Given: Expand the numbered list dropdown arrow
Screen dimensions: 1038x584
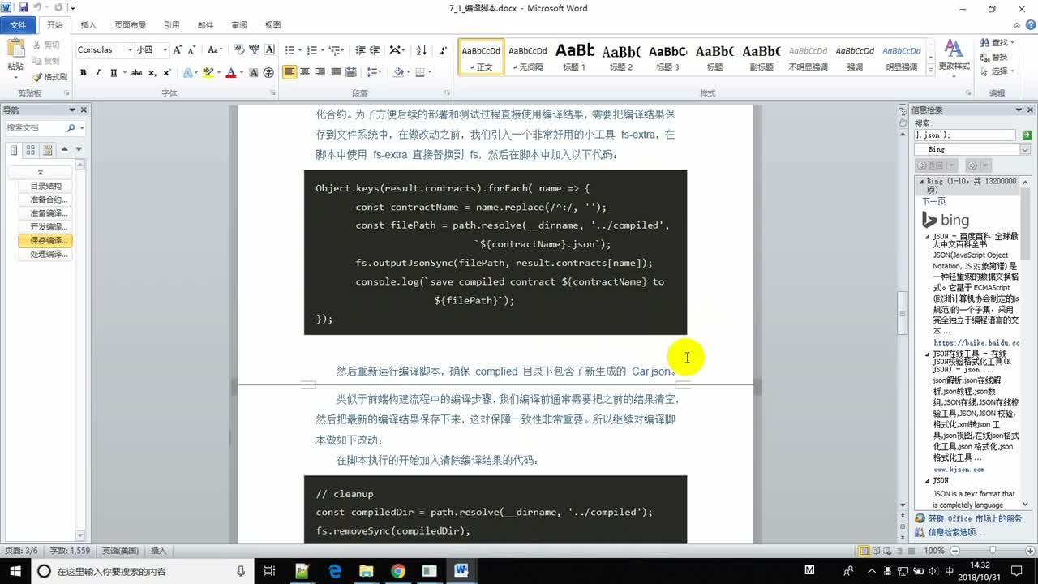Looking at the screenshot, I should (322, 49).
